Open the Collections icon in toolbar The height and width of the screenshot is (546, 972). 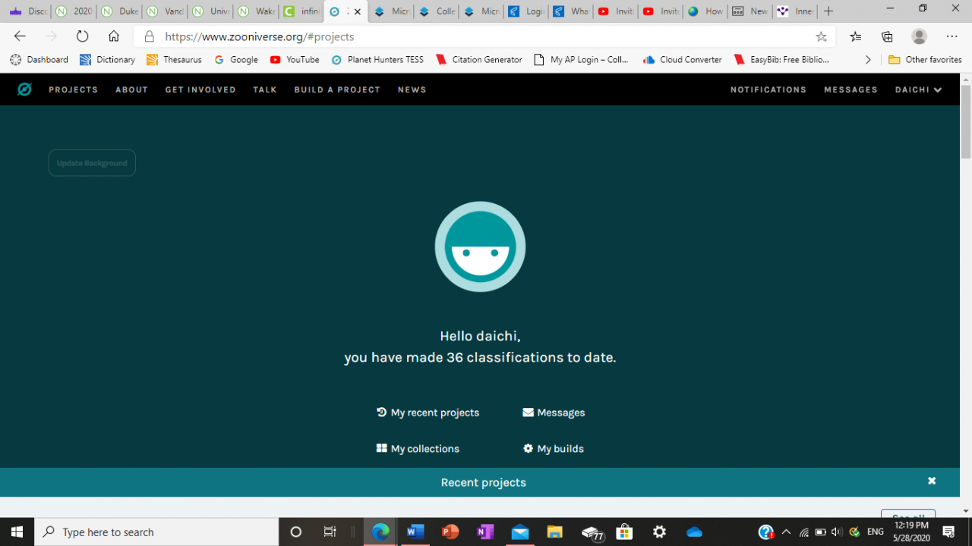tap(887, 36)
